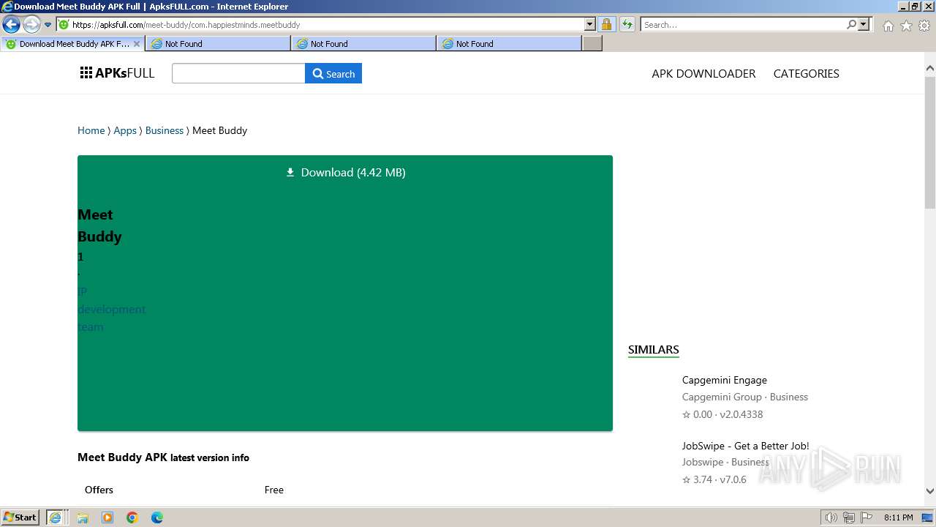The height and width of the screenshot is (527, 936).
Task: Open the File Explorer taskbar icon
Action: (83, 517)
